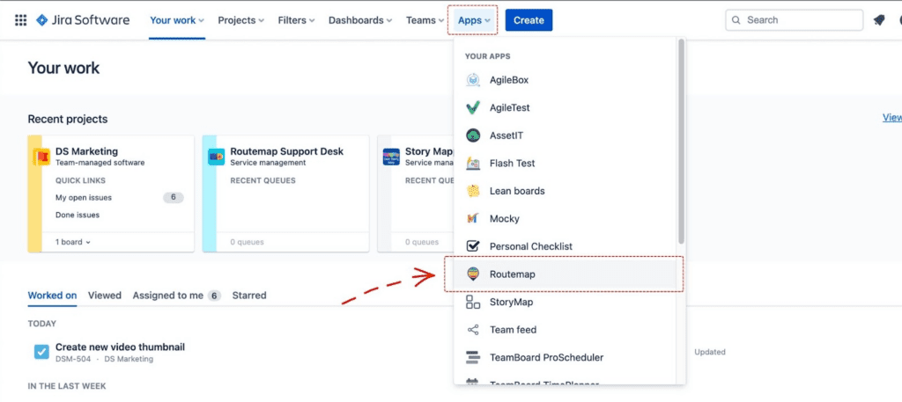Click the Story Map project avatar
902x402 pixels.
click(x=391, y=157)
